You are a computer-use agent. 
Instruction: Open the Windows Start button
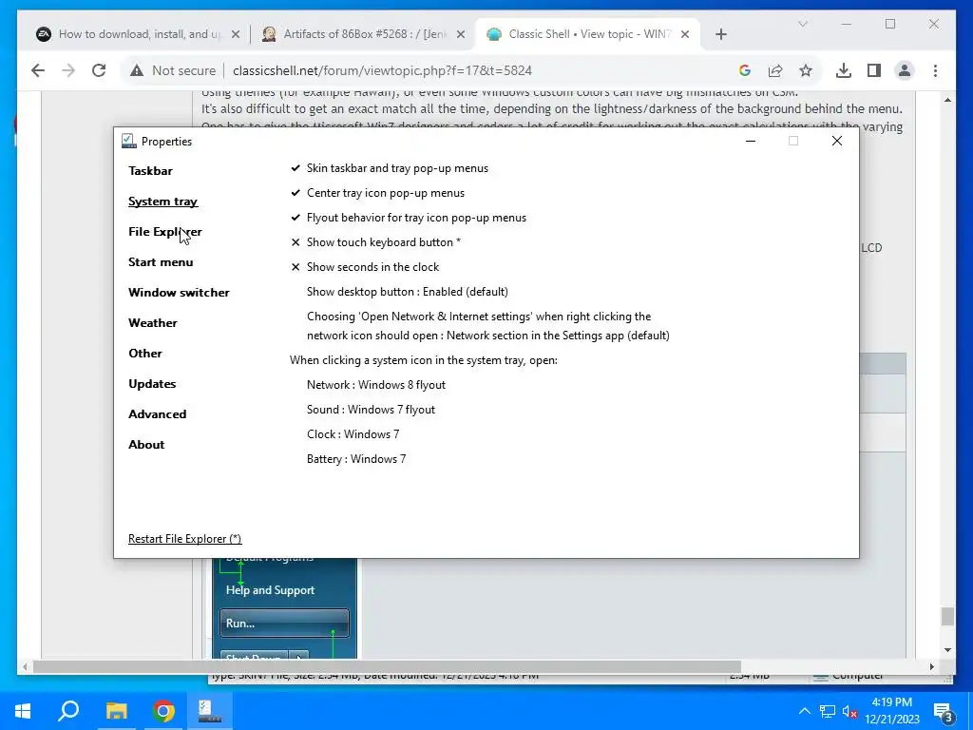tap(23, 711)
